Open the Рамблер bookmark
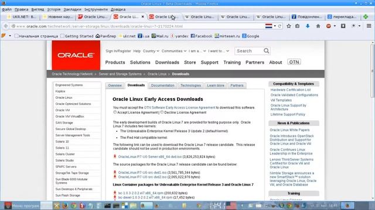The width and height of the screenshot is (375, 210). click(105, 36)
